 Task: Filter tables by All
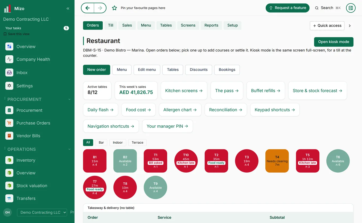click(88, 143)
